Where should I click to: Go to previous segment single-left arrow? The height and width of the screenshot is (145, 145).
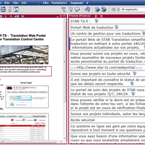click(118, 9)
